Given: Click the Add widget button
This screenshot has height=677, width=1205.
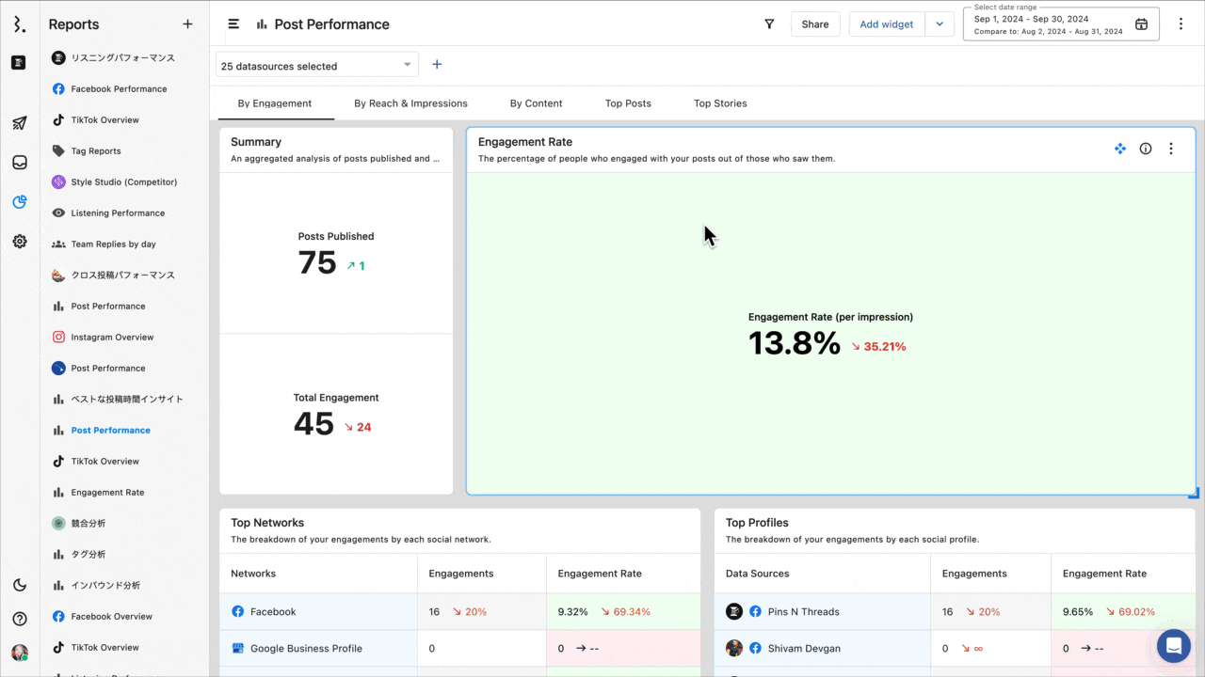Looking at the screenshot, I should tap(886, 24).
